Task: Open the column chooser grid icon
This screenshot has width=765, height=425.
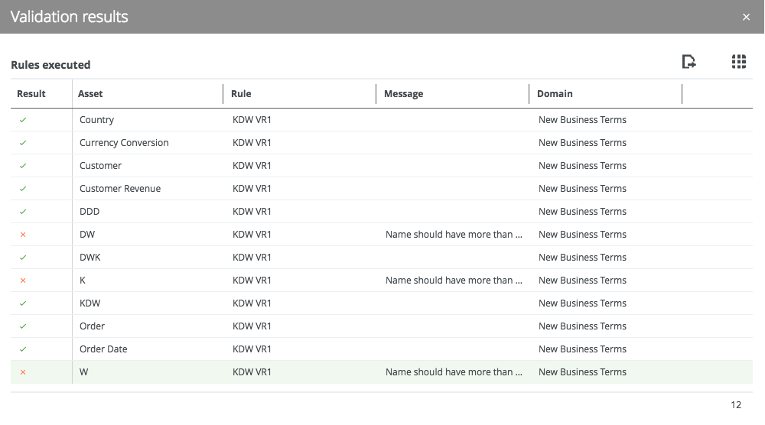Action: 738,63
